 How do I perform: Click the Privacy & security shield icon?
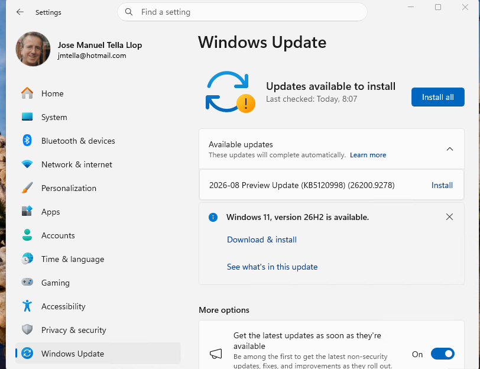coord(27,329)
